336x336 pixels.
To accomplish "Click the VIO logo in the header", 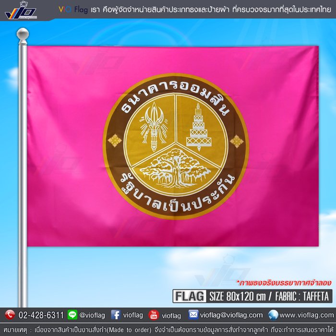I will click(x=21, y=10).
